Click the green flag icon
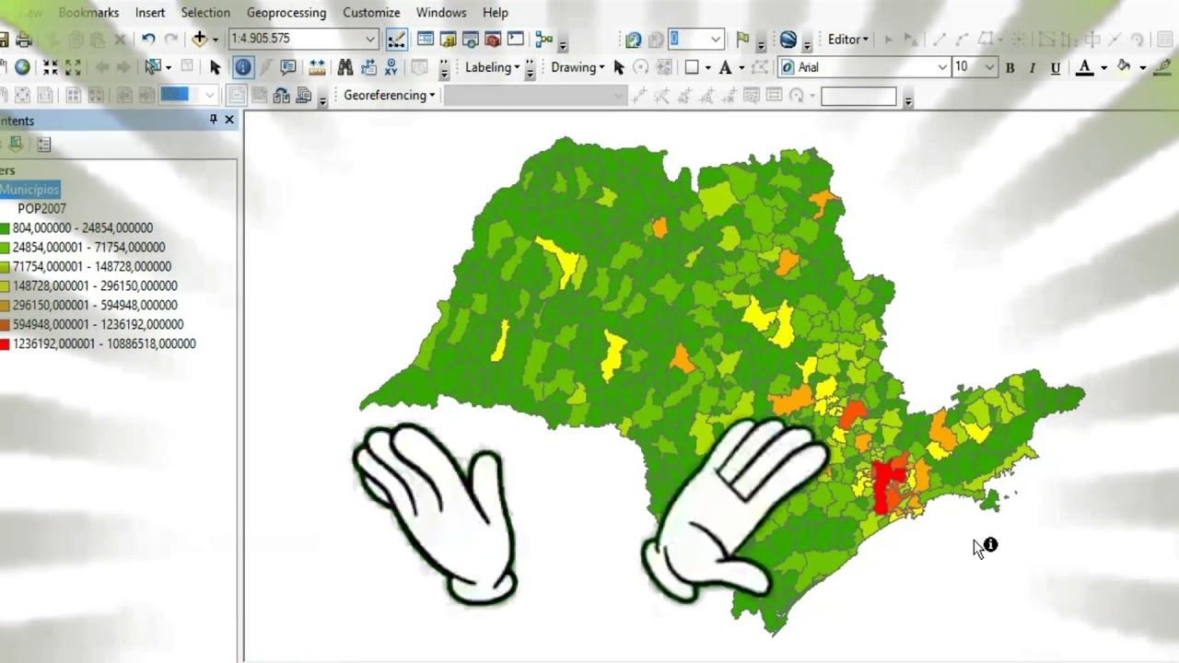The width and height of the screenshot is (1179, 663). (x=742, y=40)
